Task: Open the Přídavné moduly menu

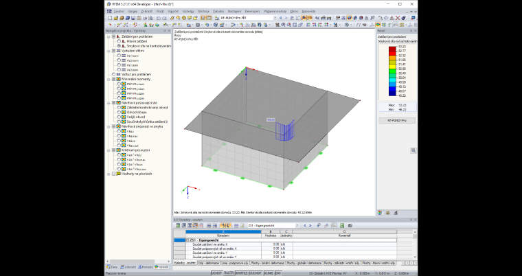Action: tap(275, 11)
